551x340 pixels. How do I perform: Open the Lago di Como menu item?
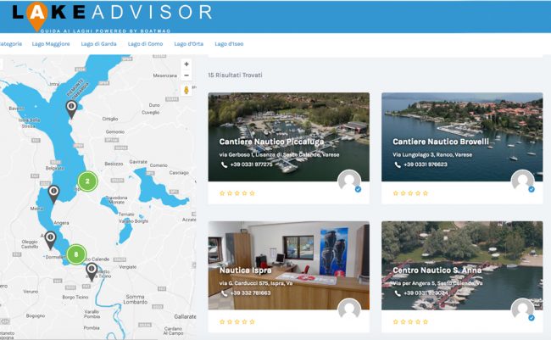click(146, 44)
